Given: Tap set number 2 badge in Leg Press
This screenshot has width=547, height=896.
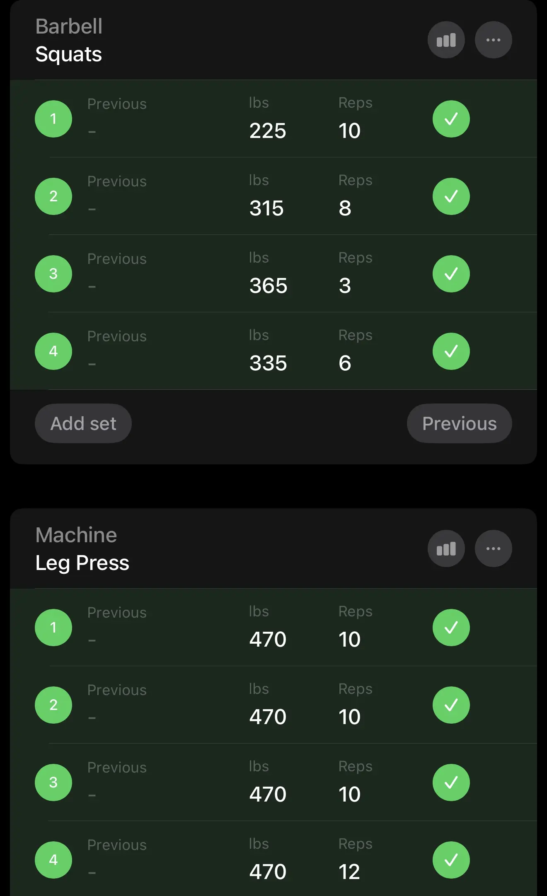Looking at the screenshot, I should pos(53,705).
